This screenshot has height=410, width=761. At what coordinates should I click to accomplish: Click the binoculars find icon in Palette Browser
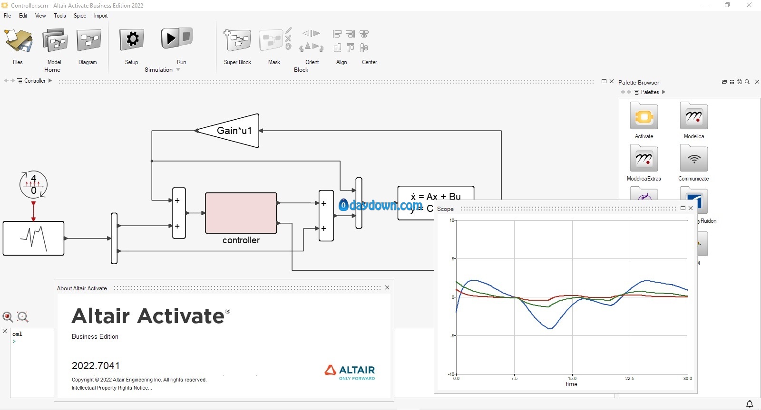tap(740, 82)
